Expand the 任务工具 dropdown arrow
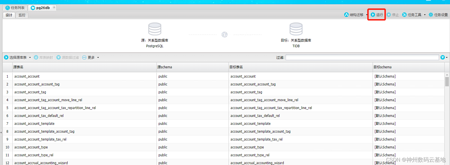Screen dimensions: 450x165 [425, 15]
